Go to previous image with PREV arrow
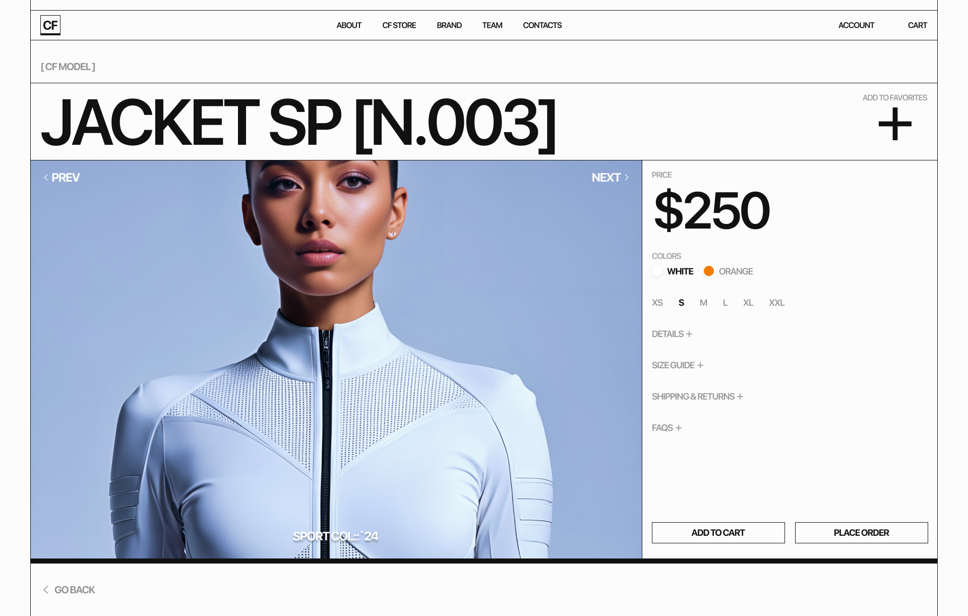This screenshot has height=616, width=968. [62, 178]
